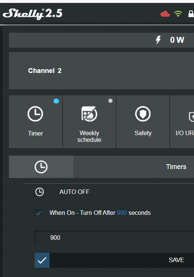Click the Timer tab label

pos(35,133)
